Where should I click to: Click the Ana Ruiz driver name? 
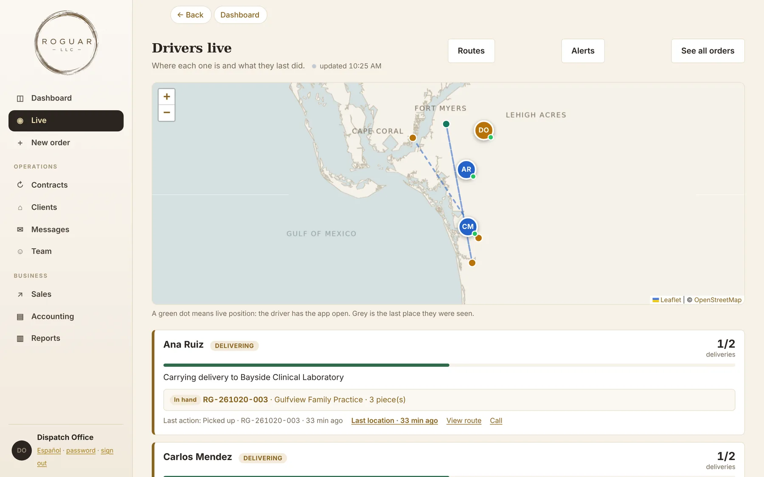coord(183,345)
